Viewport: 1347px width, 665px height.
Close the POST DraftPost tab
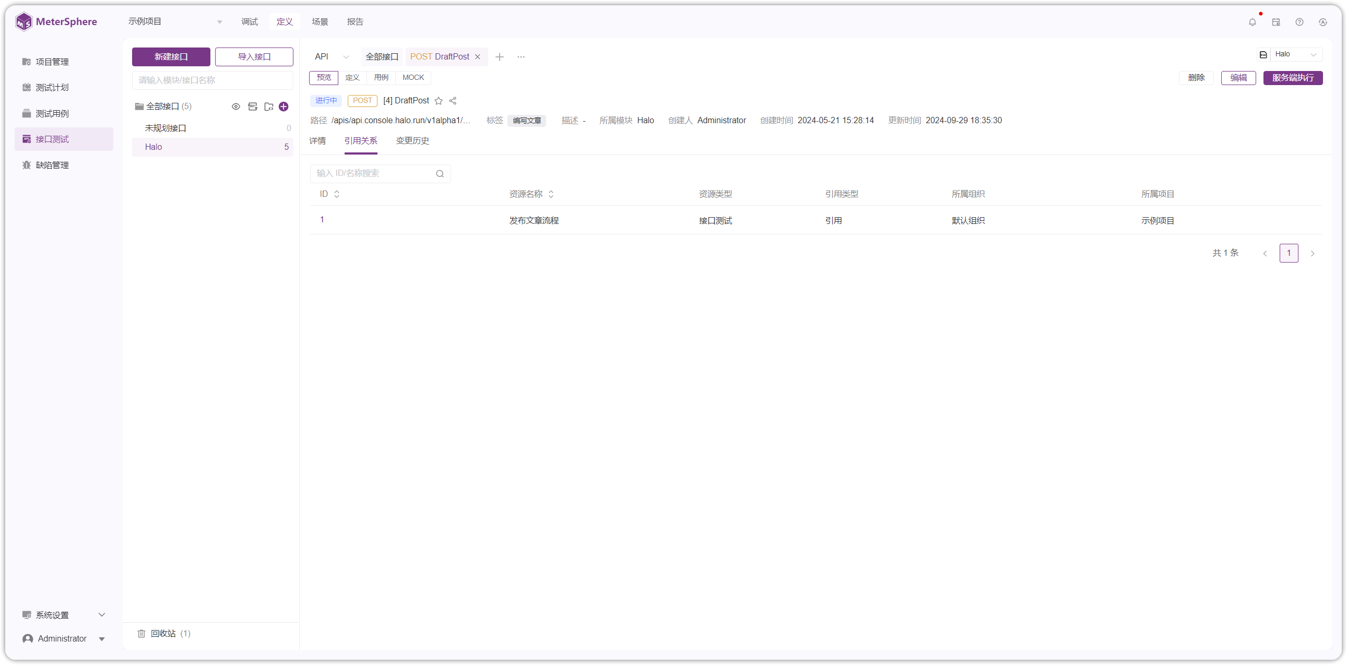tap(477, 57)
